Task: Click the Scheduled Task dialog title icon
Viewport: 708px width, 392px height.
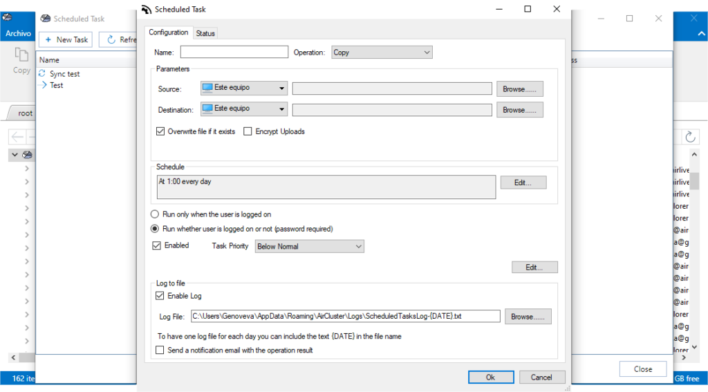Action: (147, 10)
